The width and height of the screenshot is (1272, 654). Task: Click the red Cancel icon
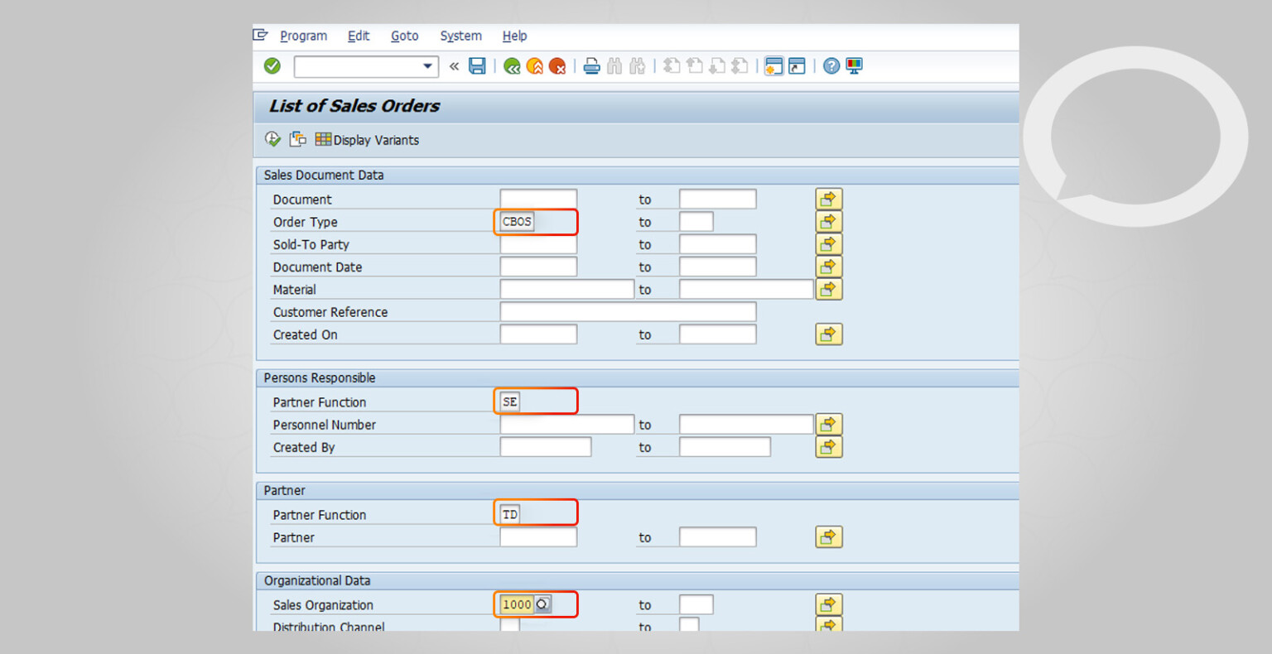click(557, 66)
